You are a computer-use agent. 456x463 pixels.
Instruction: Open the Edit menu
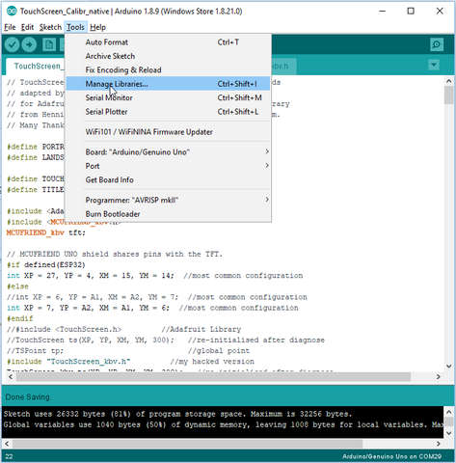coord(27,27)
